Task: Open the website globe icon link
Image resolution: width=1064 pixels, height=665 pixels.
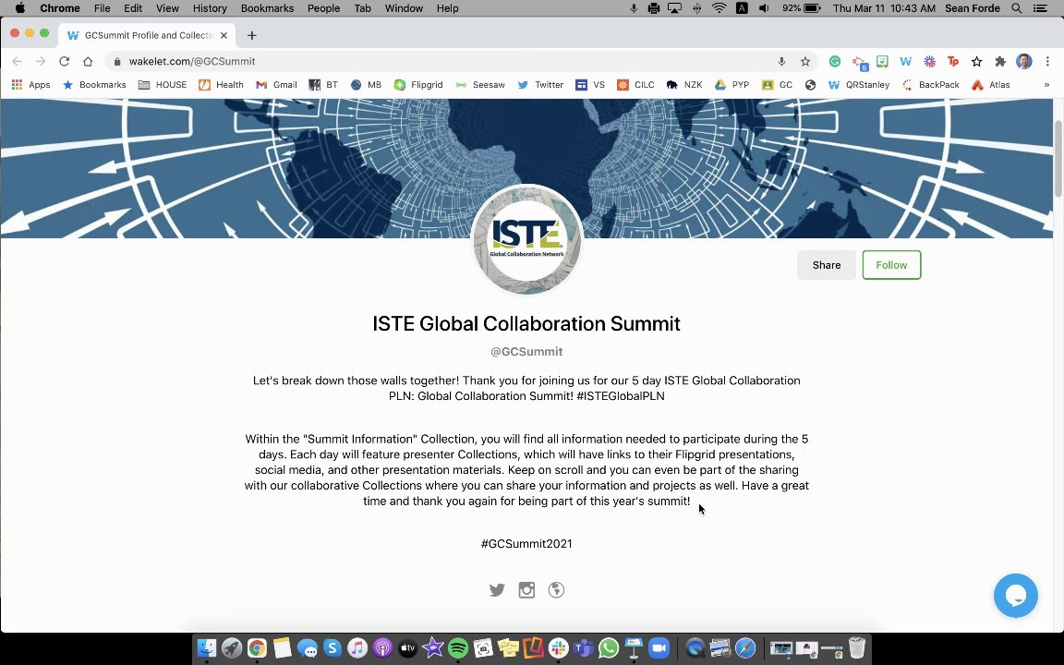Action: (556, 590)
